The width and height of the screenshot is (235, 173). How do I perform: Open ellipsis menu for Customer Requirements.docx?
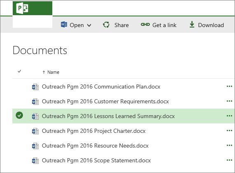pyautogui.click(x=229, y=101)
